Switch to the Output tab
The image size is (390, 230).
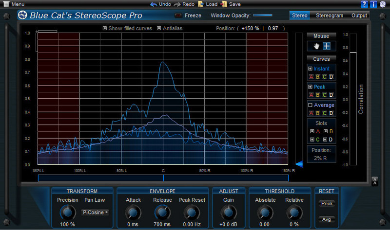pos(359,16)
